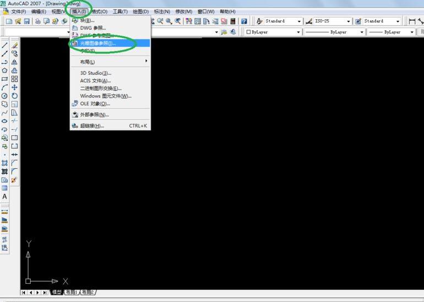Select the Chamfer tool

[x=15, y=163]
